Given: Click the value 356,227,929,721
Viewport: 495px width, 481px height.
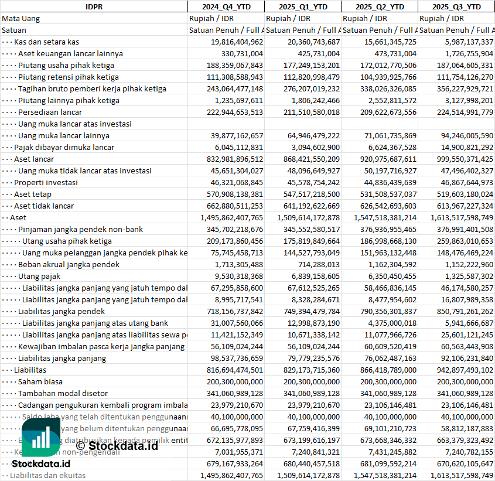Looking at the screenshot, I should pyautogui.click(x=465, y=88).
